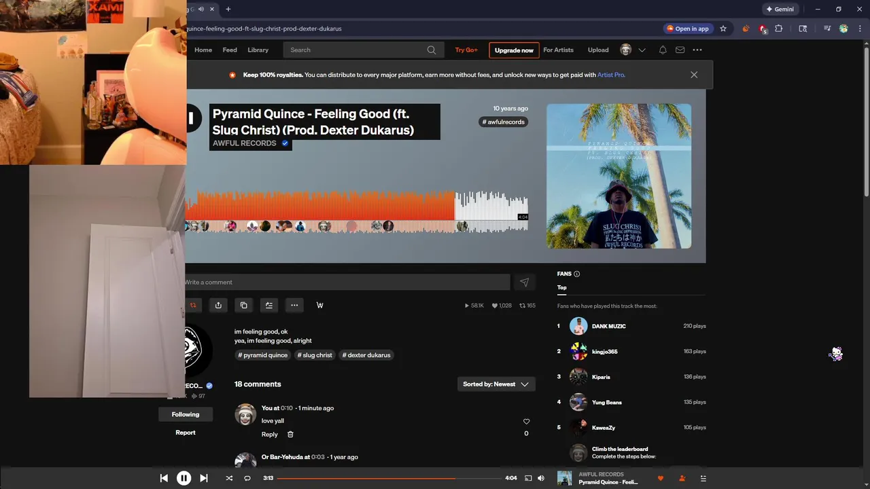Open kingjo365 fan profile

(605, 352)
